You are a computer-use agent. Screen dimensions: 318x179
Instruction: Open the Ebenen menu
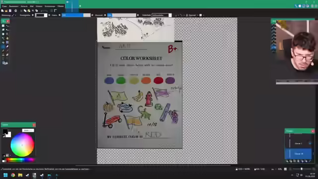coord(39,6)
